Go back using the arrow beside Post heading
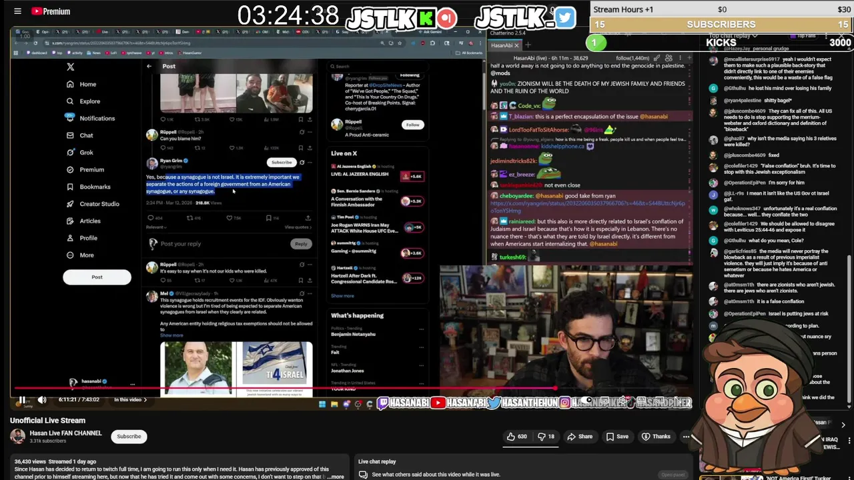Viewport: 854px width, 480px height. [149, 66]
